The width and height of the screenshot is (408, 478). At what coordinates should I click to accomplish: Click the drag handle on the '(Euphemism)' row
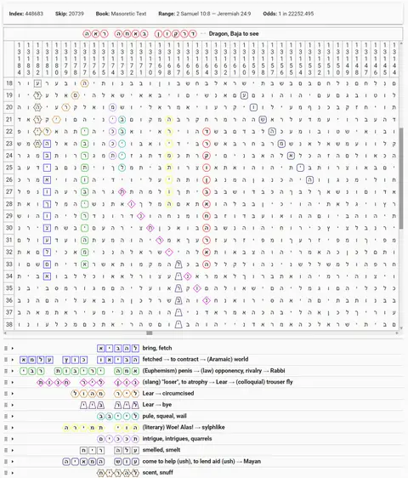pos(6,371)
